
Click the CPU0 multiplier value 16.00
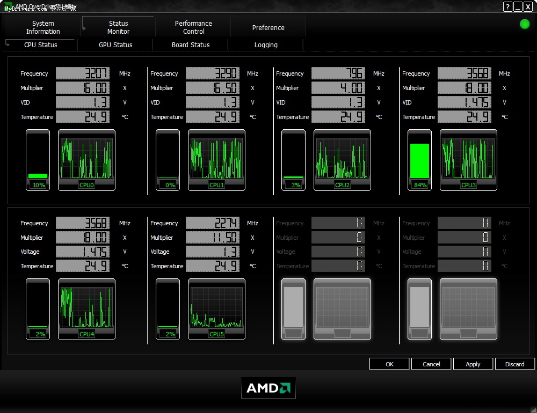pyautogui.click(x=83, y=87)
